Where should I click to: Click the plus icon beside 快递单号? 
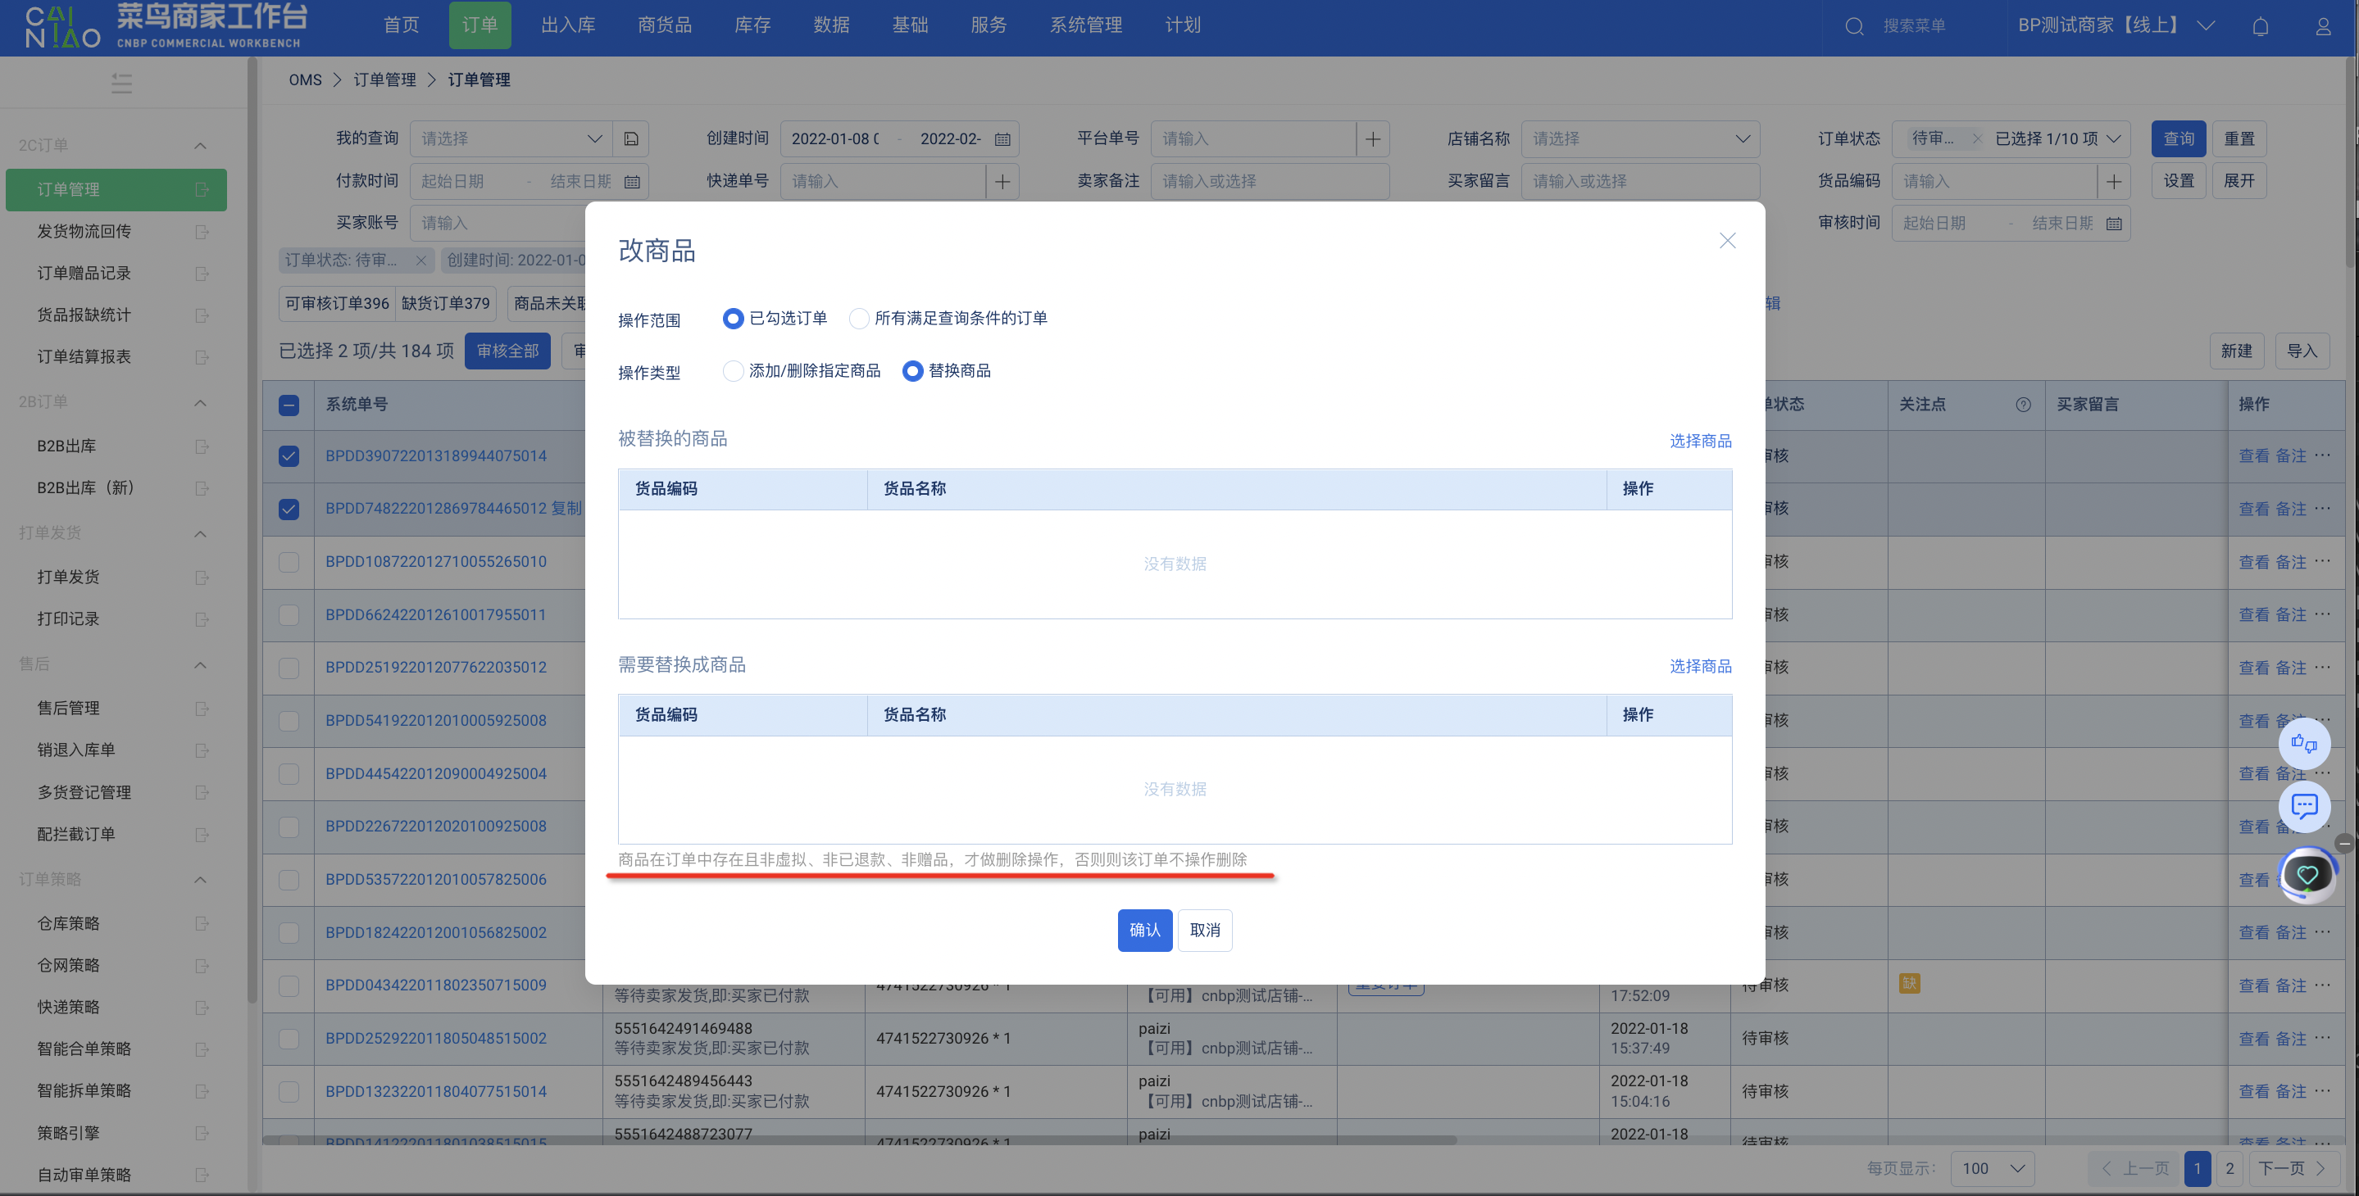(1002, 181)
